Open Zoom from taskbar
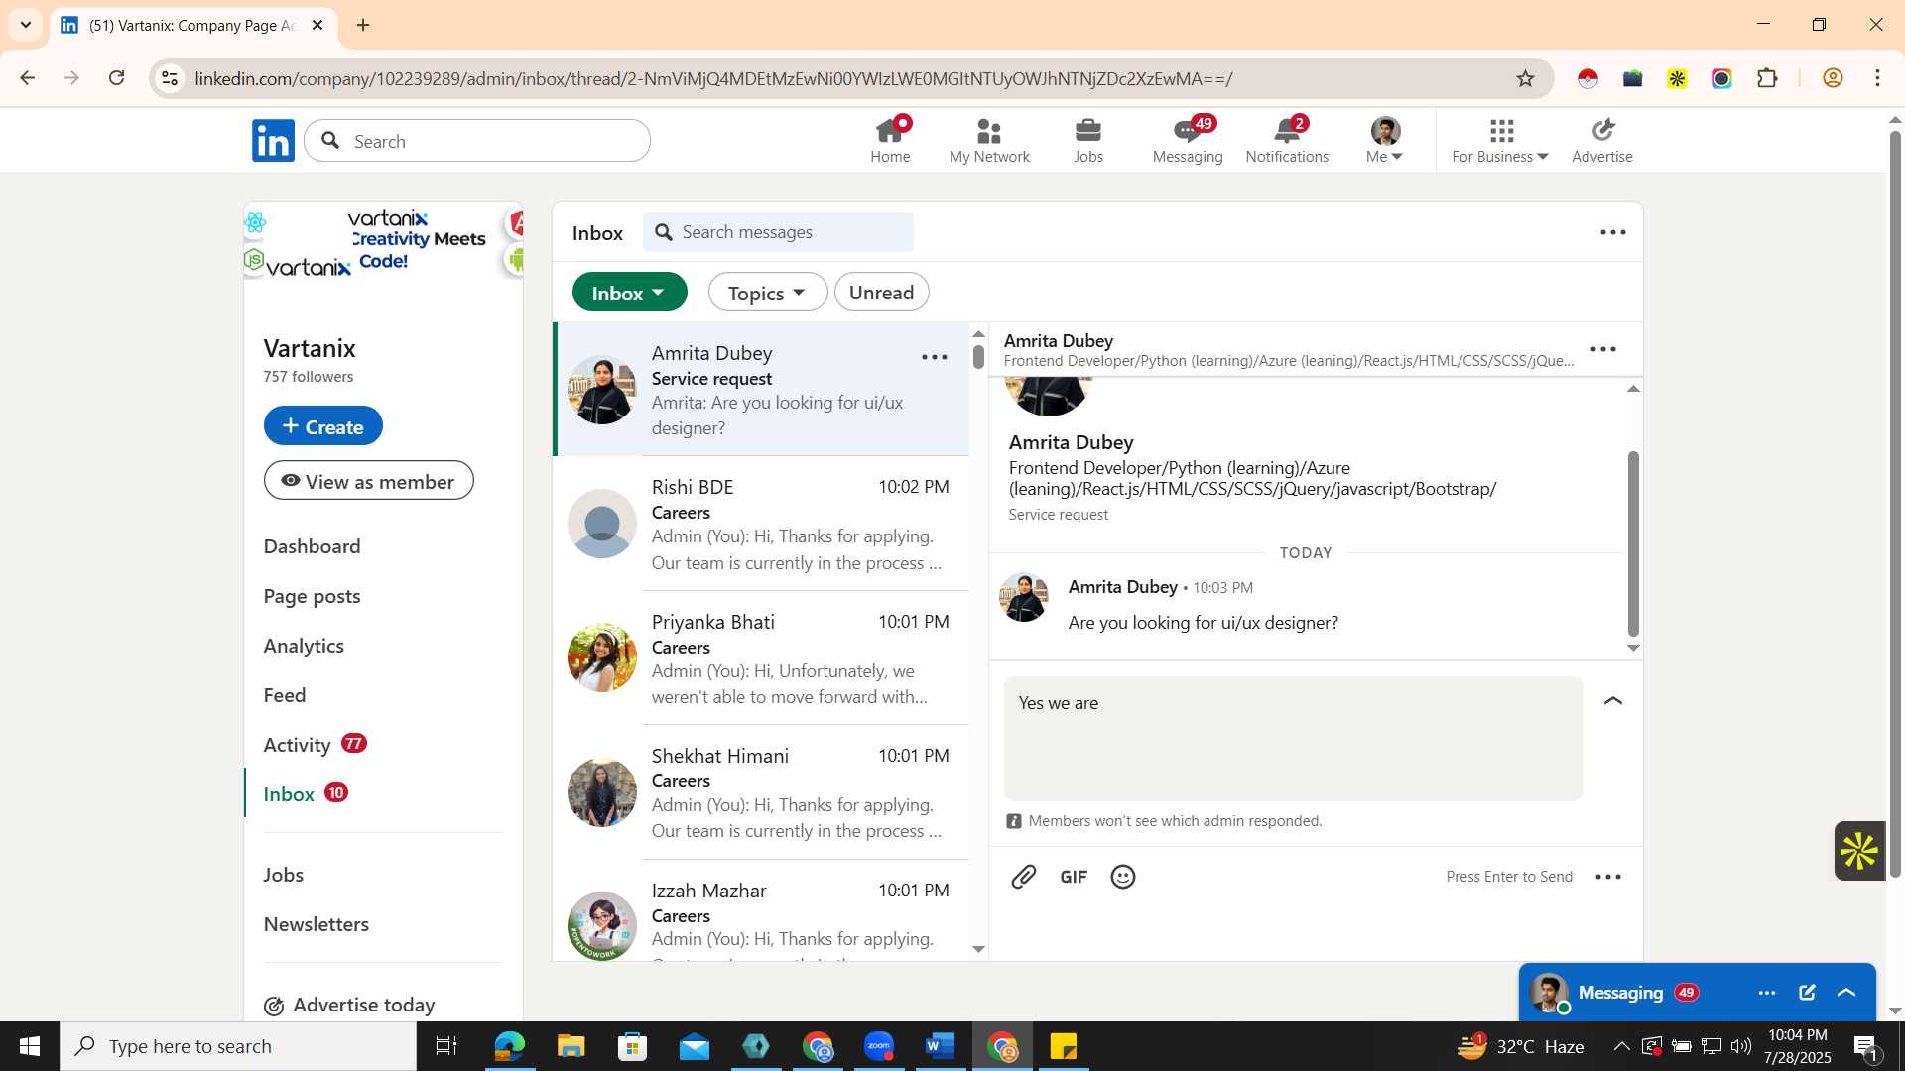The image size is (1905, 1071). pos(879,1046)
